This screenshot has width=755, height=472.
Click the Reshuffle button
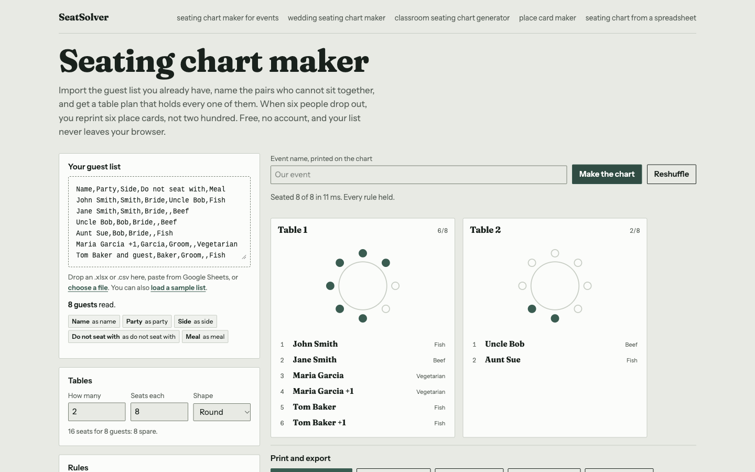pos(671,174)
